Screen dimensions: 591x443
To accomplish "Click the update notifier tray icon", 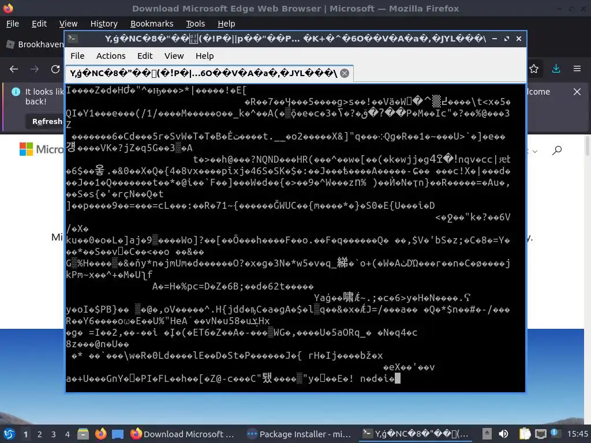I will [554, 433].
